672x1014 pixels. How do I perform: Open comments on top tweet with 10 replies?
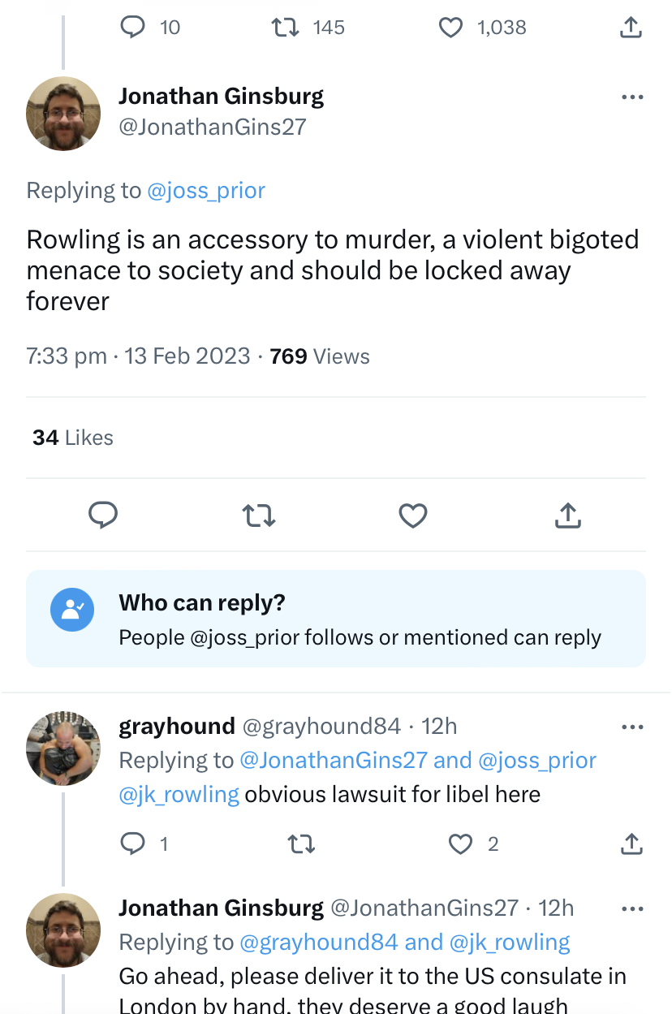point(132,28)
